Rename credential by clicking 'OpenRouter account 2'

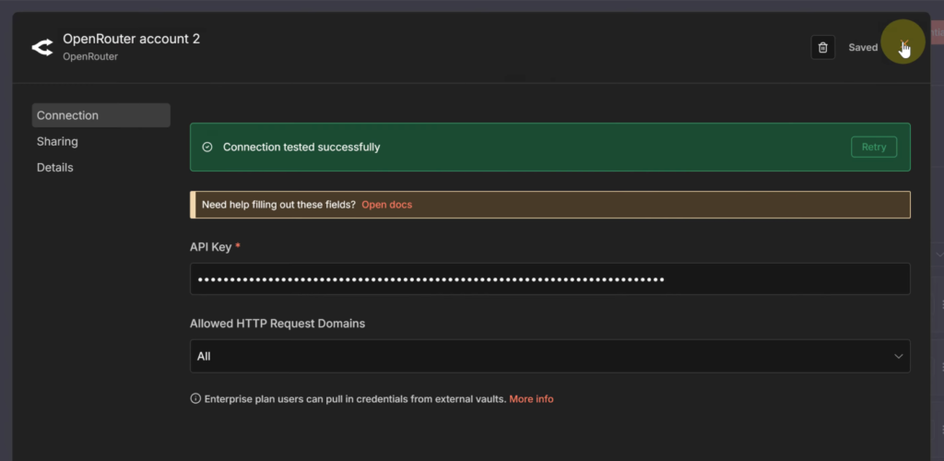[x=131, y=39]
